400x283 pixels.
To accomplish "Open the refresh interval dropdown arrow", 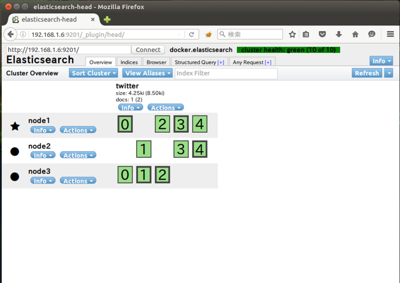I will [388, 73].
